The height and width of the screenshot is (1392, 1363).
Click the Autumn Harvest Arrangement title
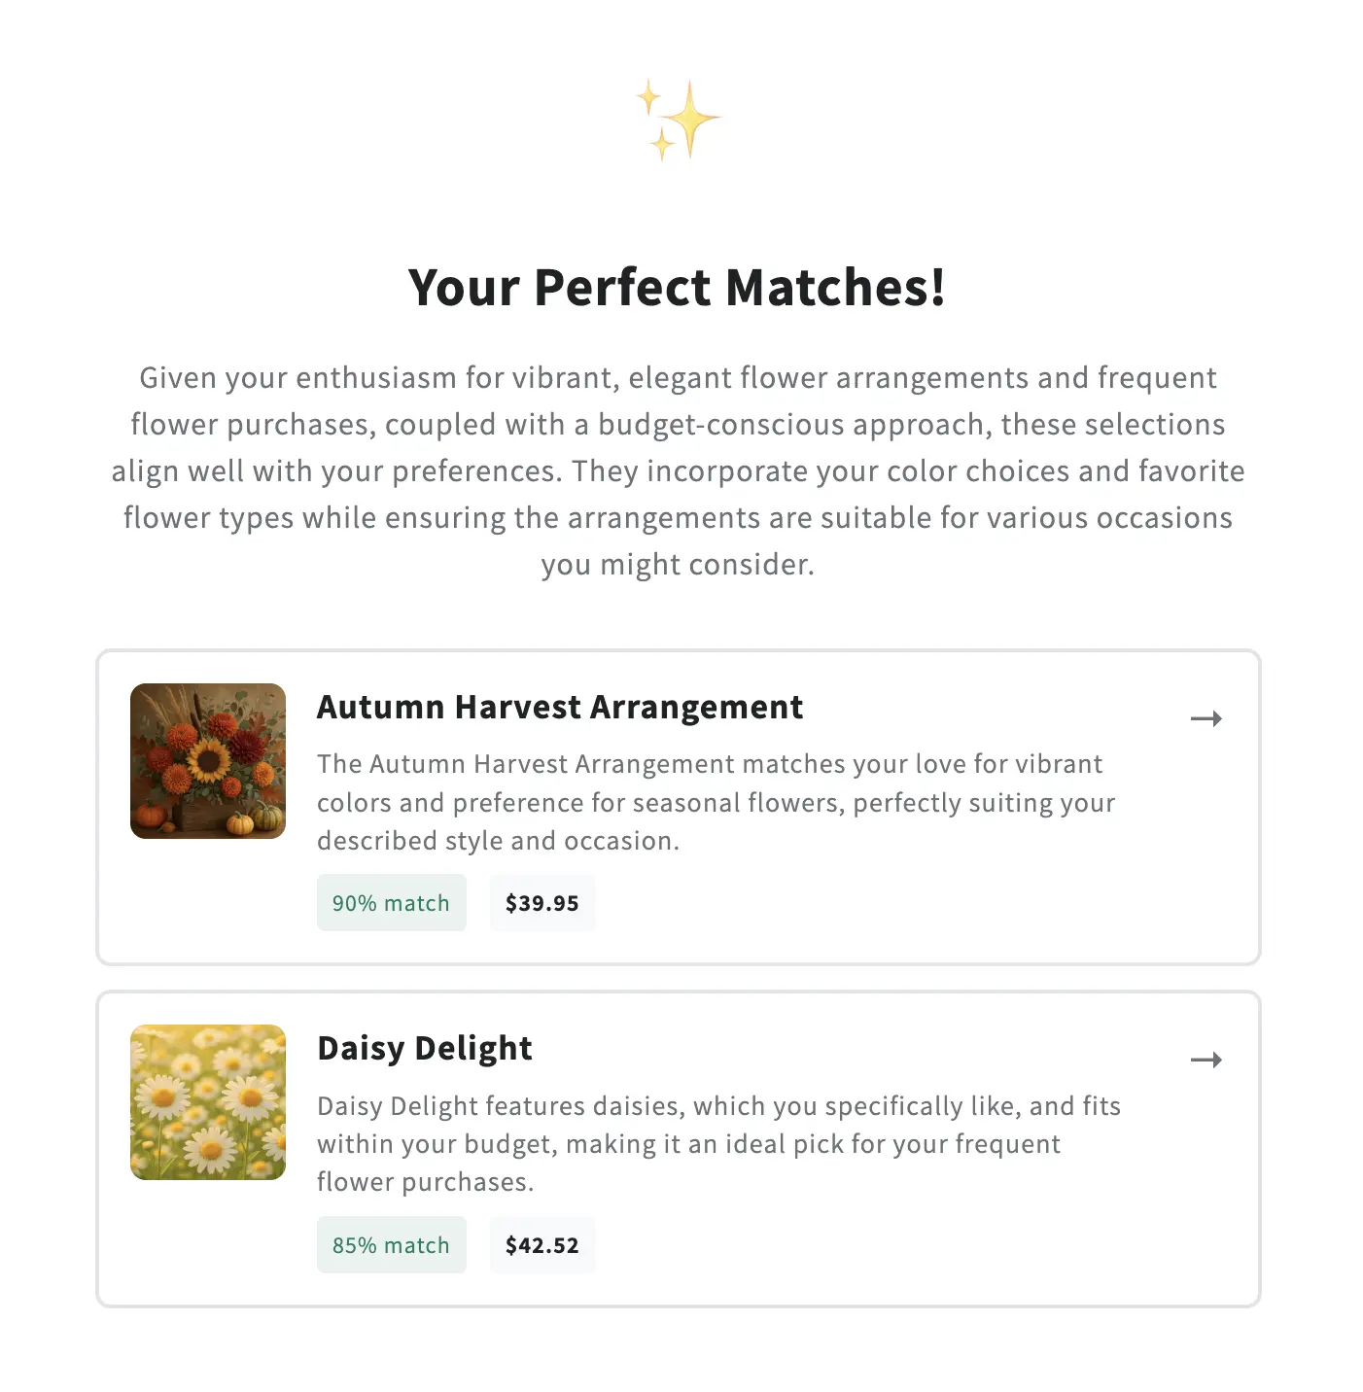pos(560,707)
